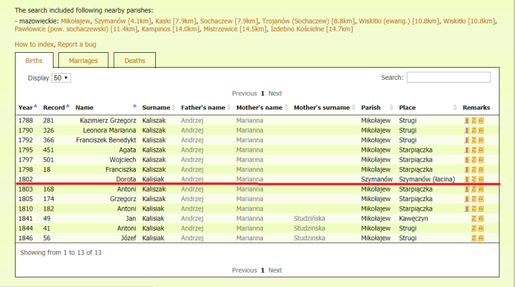Open the info 'i' icon for 1802 Dorota

pos(466,179)
